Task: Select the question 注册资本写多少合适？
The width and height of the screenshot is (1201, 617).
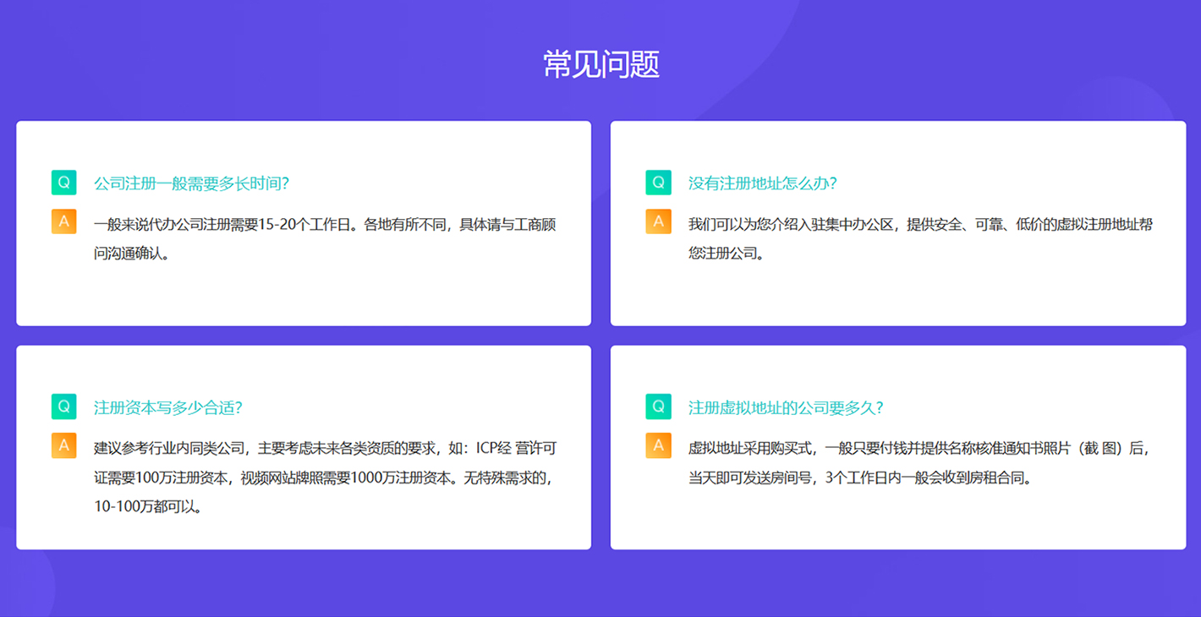Action: pos(167,407)
